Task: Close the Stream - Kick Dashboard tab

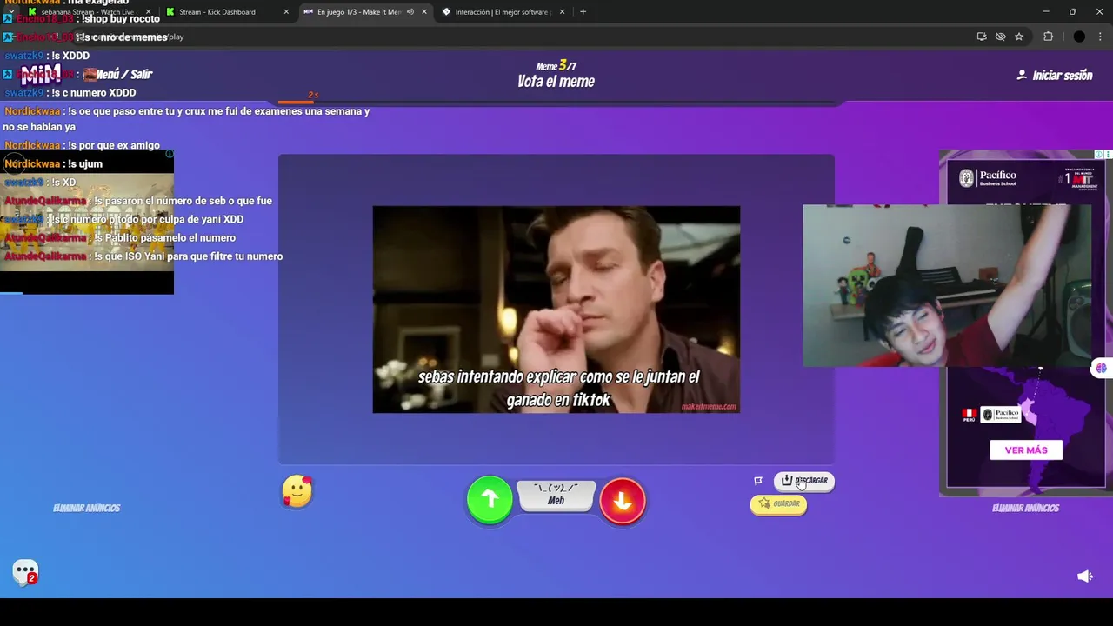Action: [286, 12]
